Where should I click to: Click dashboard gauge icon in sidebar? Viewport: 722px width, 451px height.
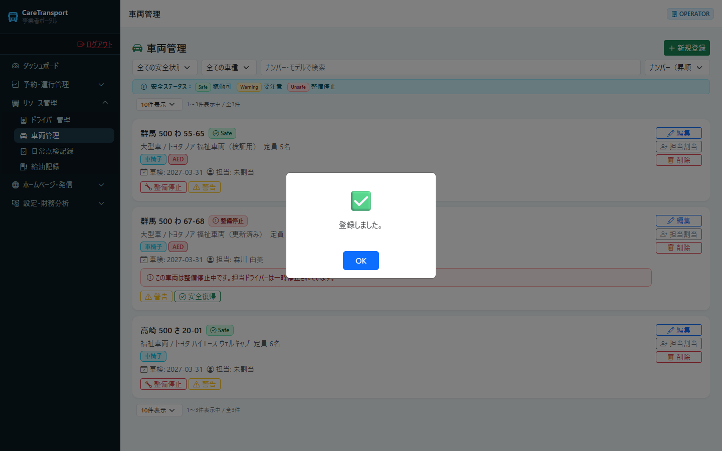point(16,66)
